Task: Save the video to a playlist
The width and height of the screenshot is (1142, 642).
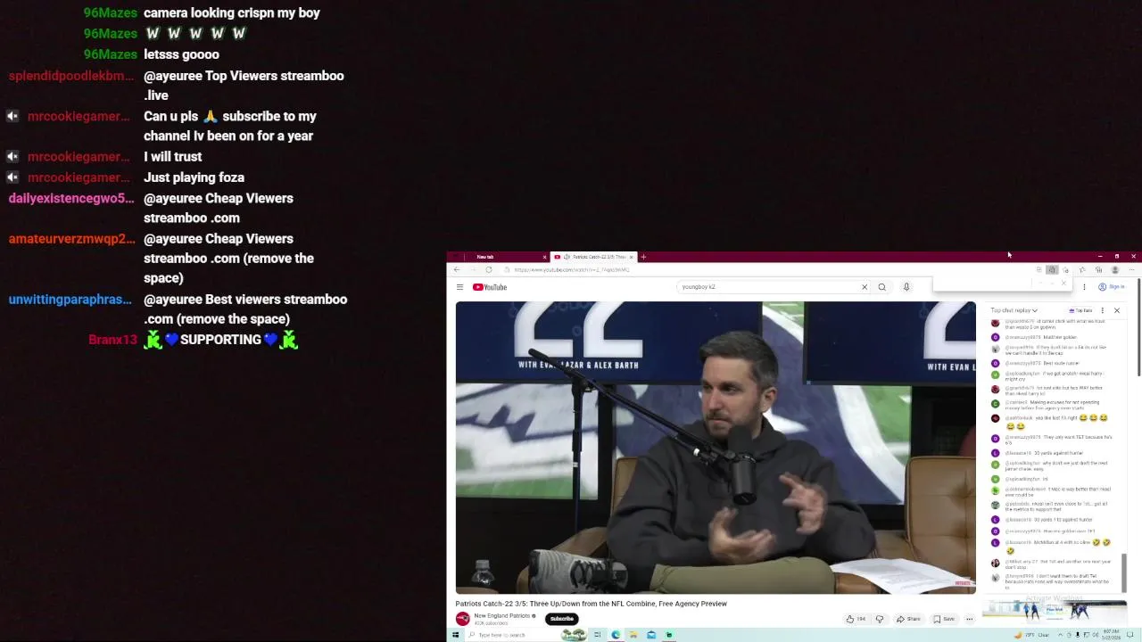Action: (x=944, y=619)
